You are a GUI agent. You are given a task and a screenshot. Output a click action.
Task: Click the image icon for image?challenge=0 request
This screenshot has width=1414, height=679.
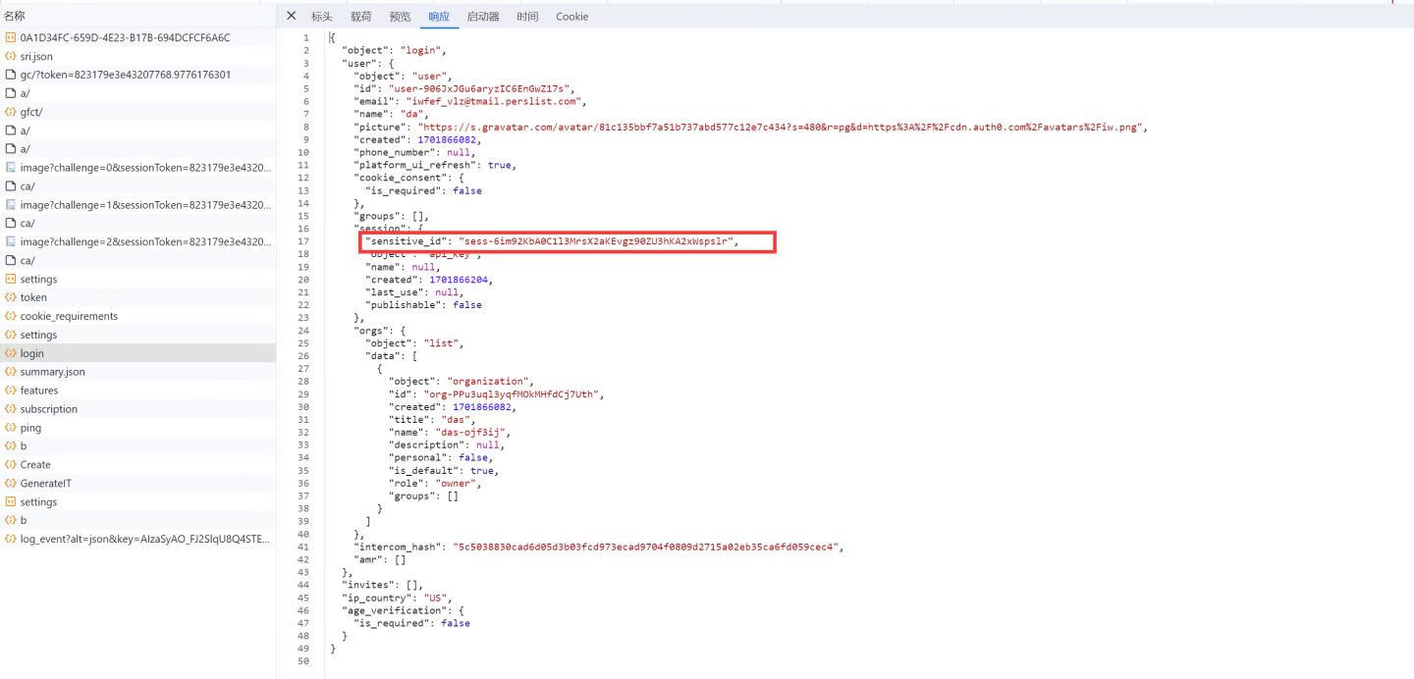tap(11, 168)
